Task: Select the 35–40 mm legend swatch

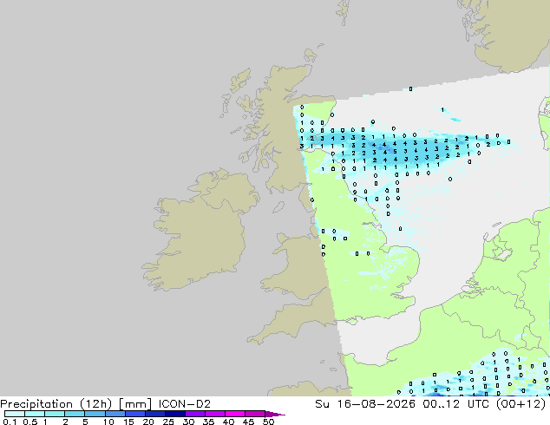Action: tap(215, 414)
